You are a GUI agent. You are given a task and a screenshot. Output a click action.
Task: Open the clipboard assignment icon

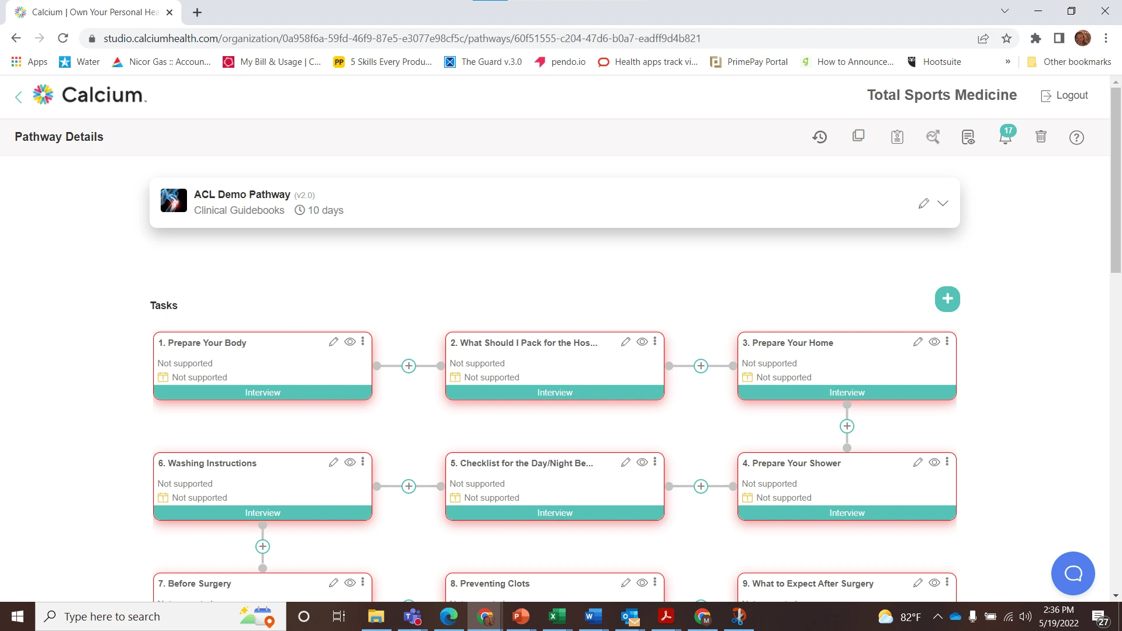[x=897, y=137]
